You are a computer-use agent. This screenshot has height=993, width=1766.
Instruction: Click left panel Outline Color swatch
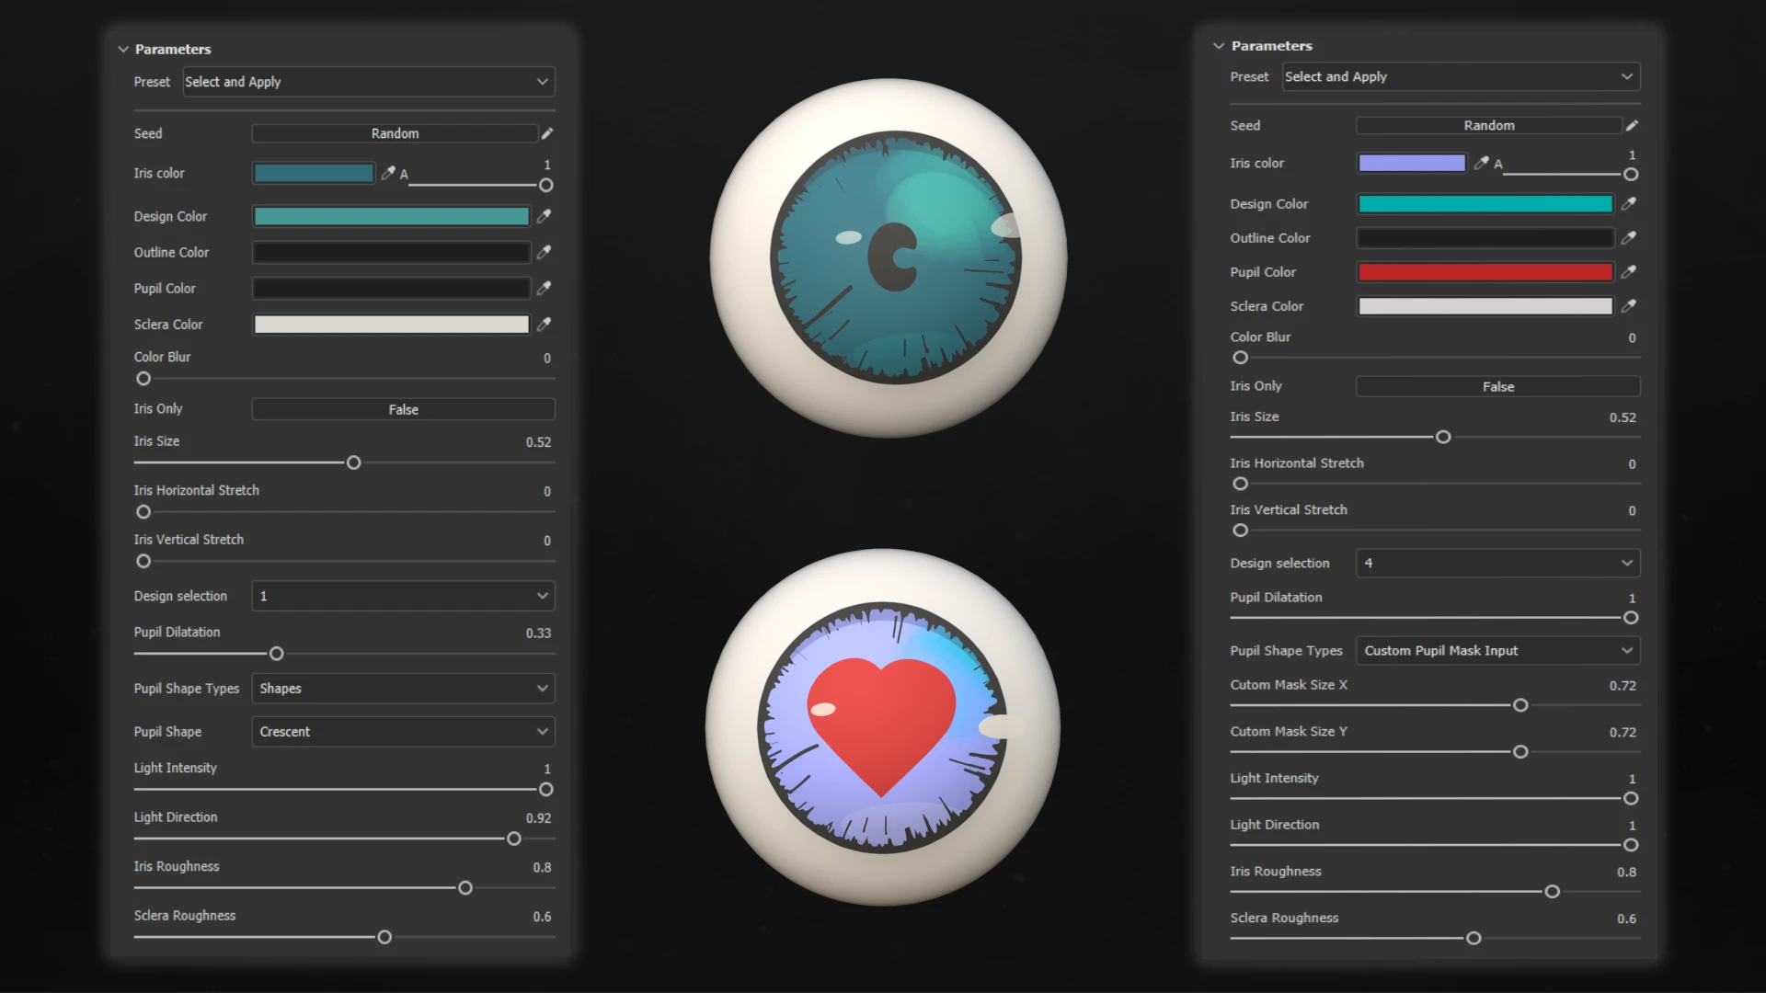(x=392, y=252)
